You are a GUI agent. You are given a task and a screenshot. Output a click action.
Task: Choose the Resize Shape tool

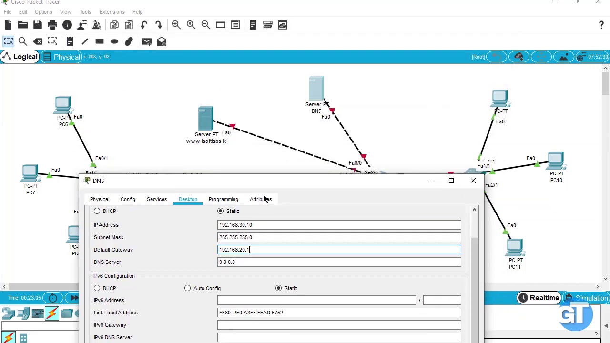tap(52, 41)
